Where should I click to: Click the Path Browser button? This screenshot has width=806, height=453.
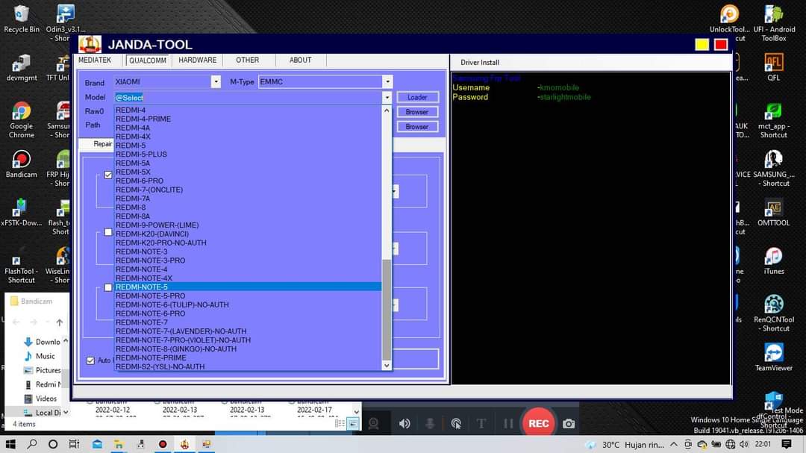(417, 126)
